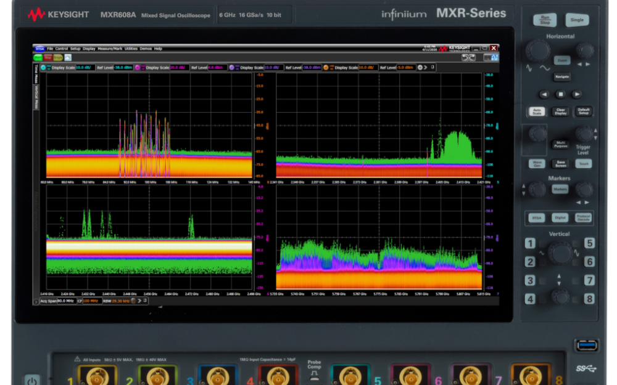Click the hardware RTSA key
Screen dimensions: 617x385
[x=537, y=217]
